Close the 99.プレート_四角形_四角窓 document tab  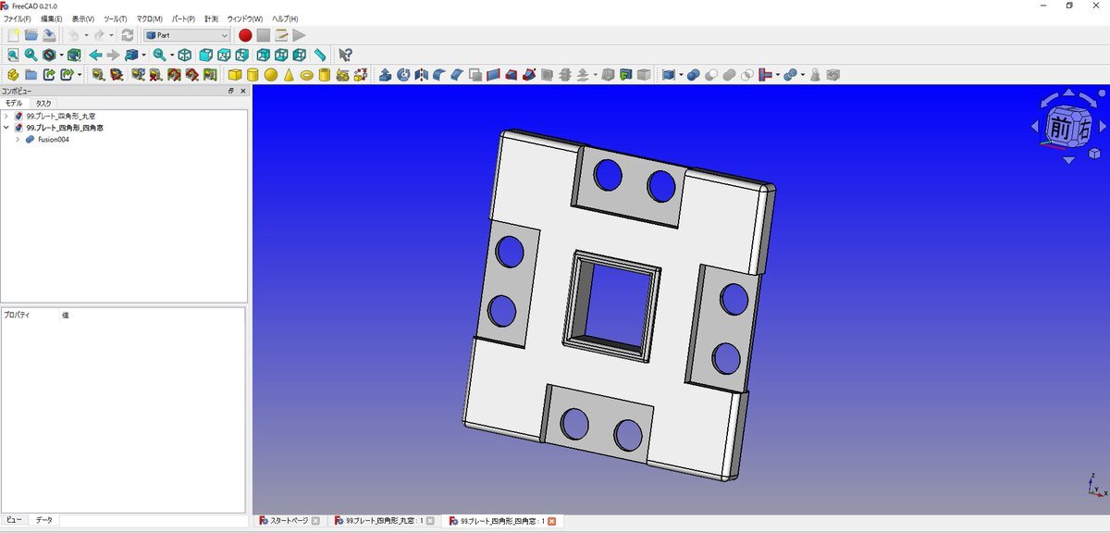[x=552, y=522]
